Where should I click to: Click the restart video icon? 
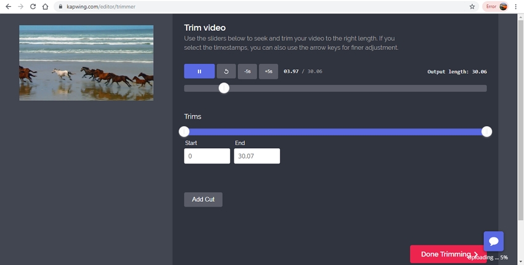pyautogui.click(x=226, y=71)
